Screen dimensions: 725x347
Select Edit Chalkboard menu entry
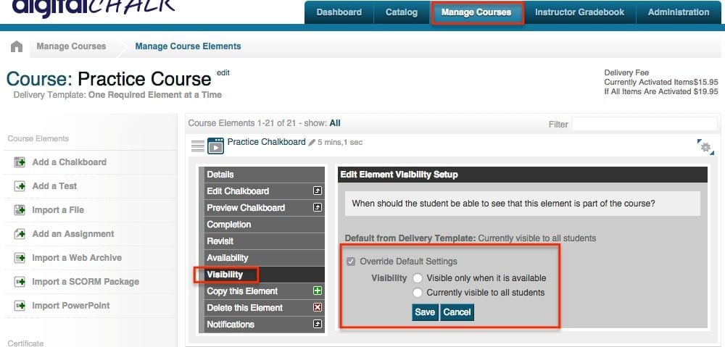click(264, 191)
